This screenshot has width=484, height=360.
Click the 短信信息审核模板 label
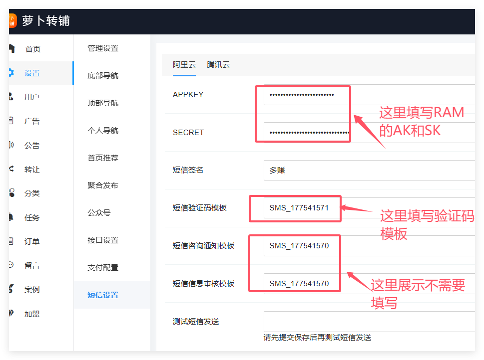[x=203, y=284]
